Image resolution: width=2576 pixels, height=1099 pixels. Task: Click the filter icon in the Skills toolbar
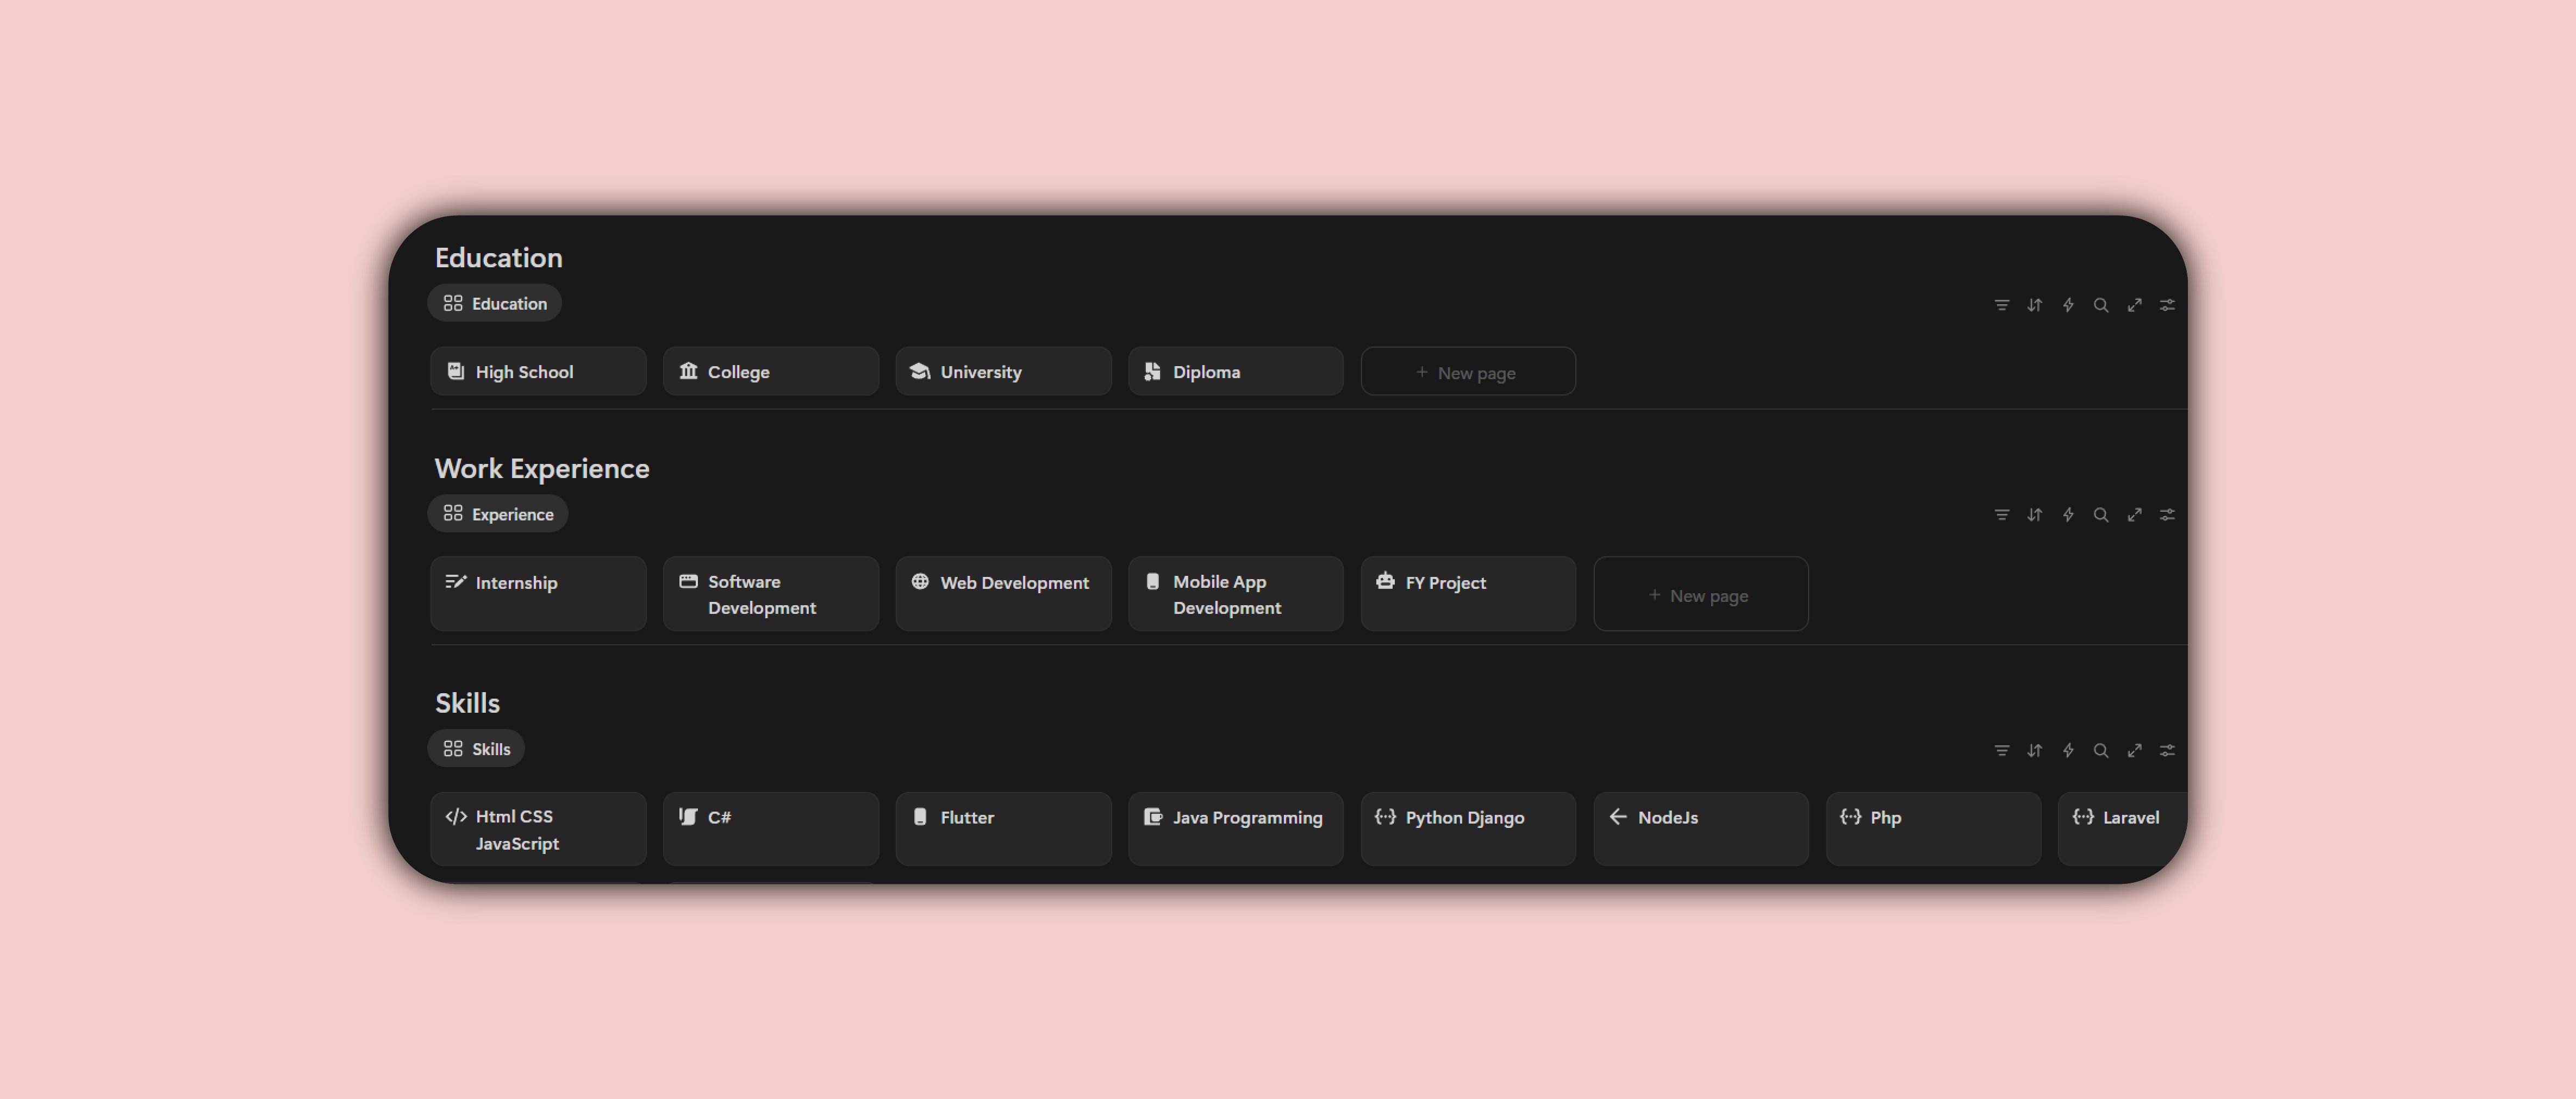2001,750
